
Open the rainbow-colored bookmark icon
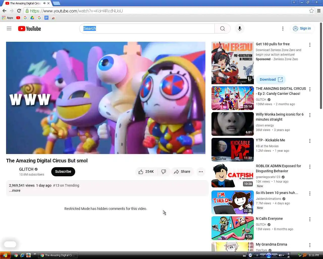coord(53,18)
